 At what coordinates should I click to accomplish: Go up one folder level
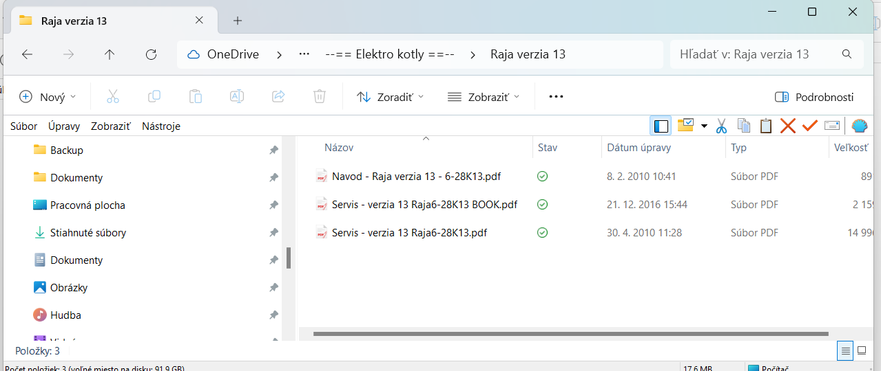coord(110,54)
